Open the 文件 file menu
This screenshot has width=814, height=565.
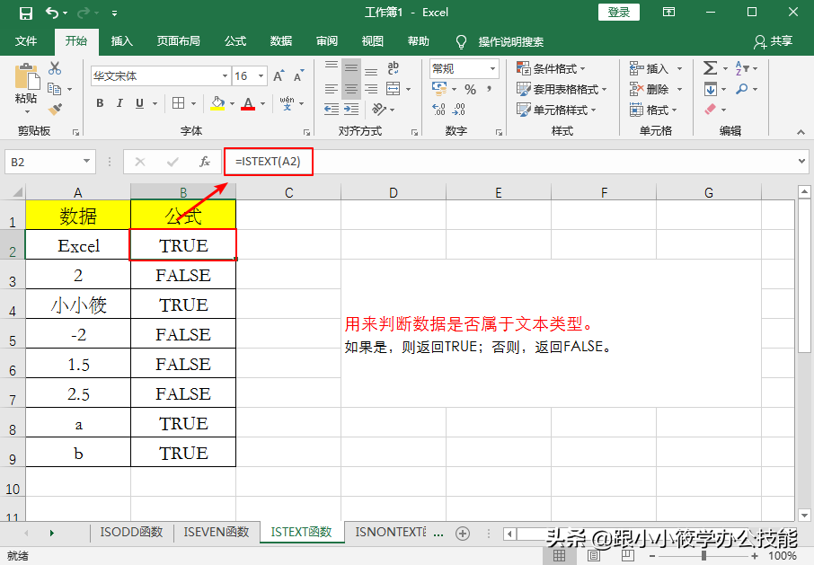tap(26, 41)
